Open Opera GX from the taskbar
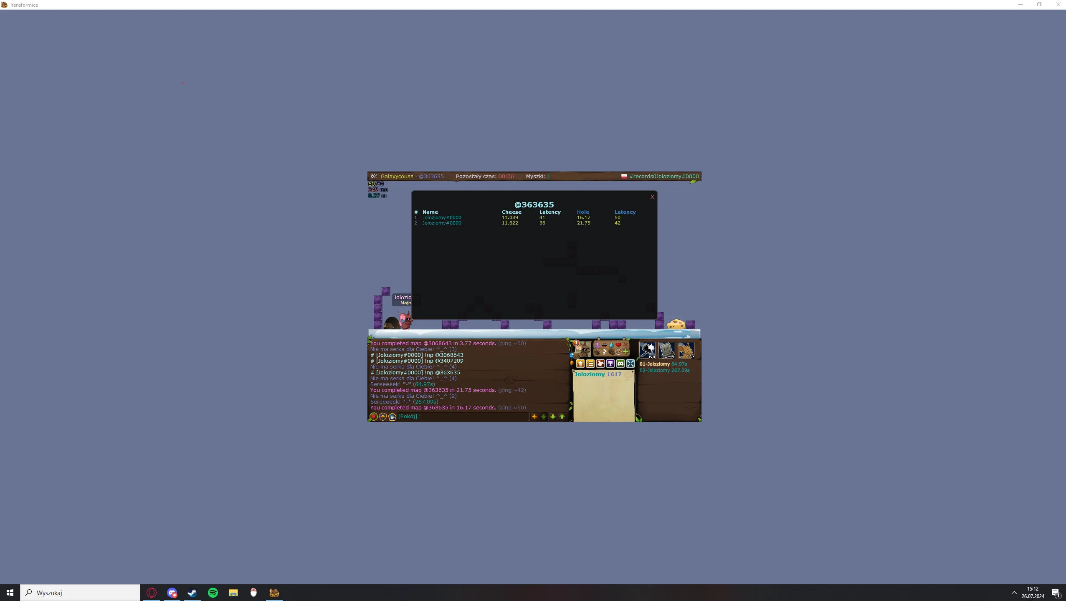The width and height of the screenshot is (1066, 601). coord(152,593)
